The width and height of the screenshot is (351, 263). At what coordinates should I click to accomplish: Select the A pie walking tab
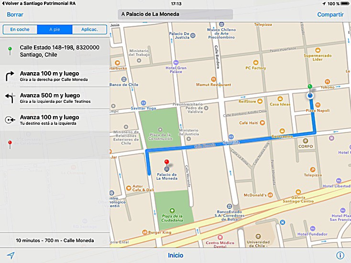pos(55,30)
